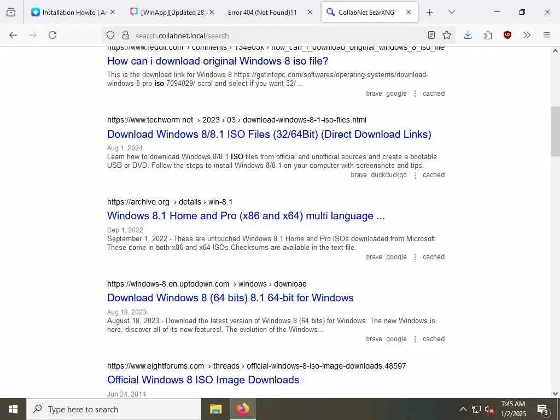The width and height of the screenshot is (560, 420).
Task: Open cached link for reddit result
Action: [434, 94]
